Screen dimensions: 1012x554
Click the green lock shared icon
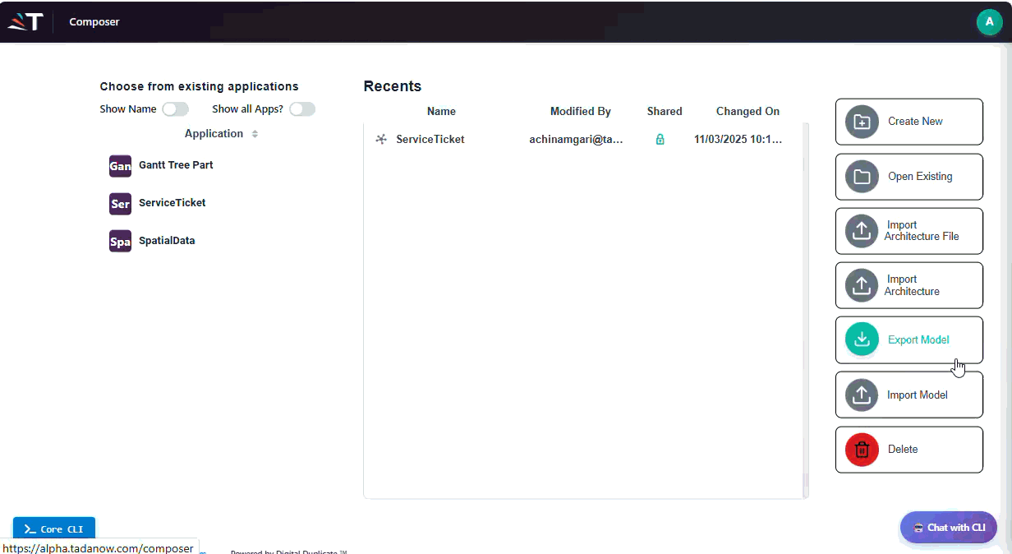pos(660,140)
